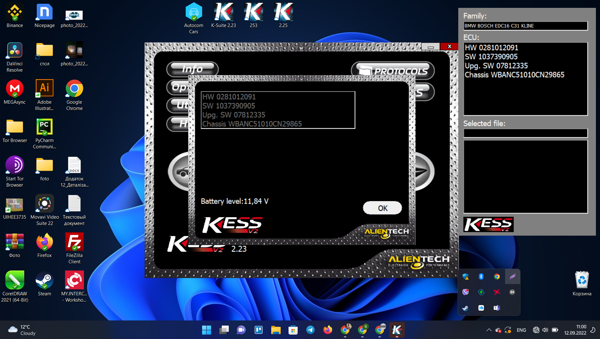Open FileZilla Client desktop icon
The image size is (600, 339).
[74, 248]
